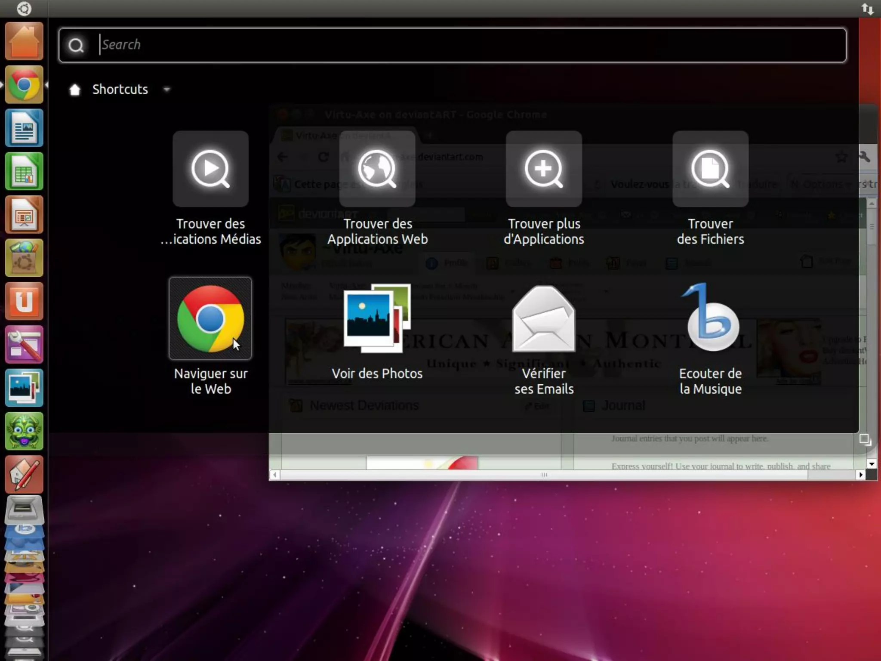This screenshot has width=881, height=661.
Task: Open Trouver des Applications Web shortcut
Action: [377, 169]
